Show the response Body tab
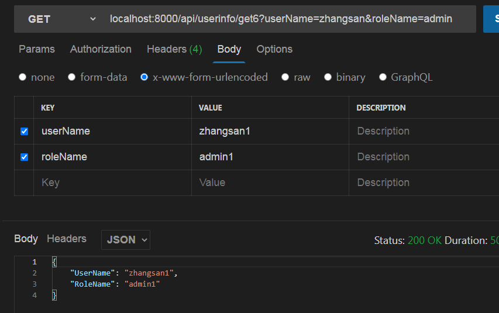Screen dimensions: 499x313 [26, 239]
